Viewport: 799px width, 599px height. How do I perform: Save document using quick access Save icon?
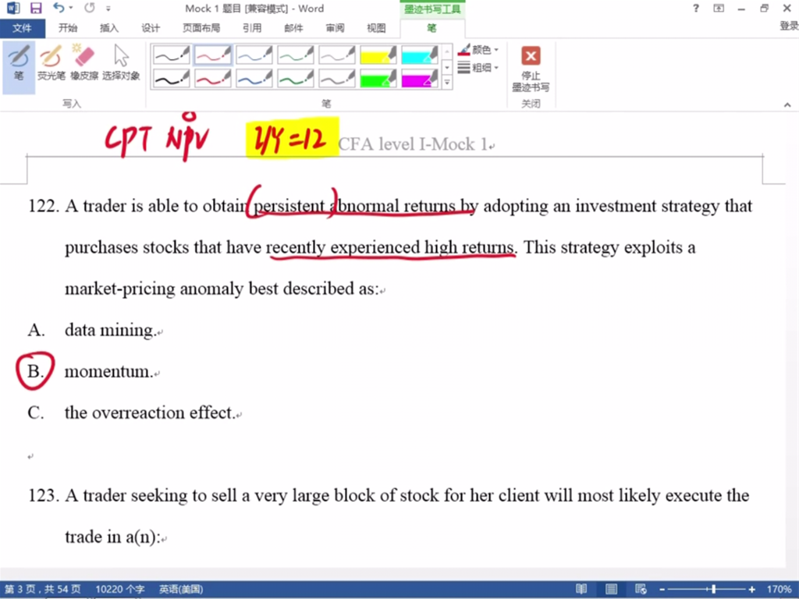pos(36,9)
